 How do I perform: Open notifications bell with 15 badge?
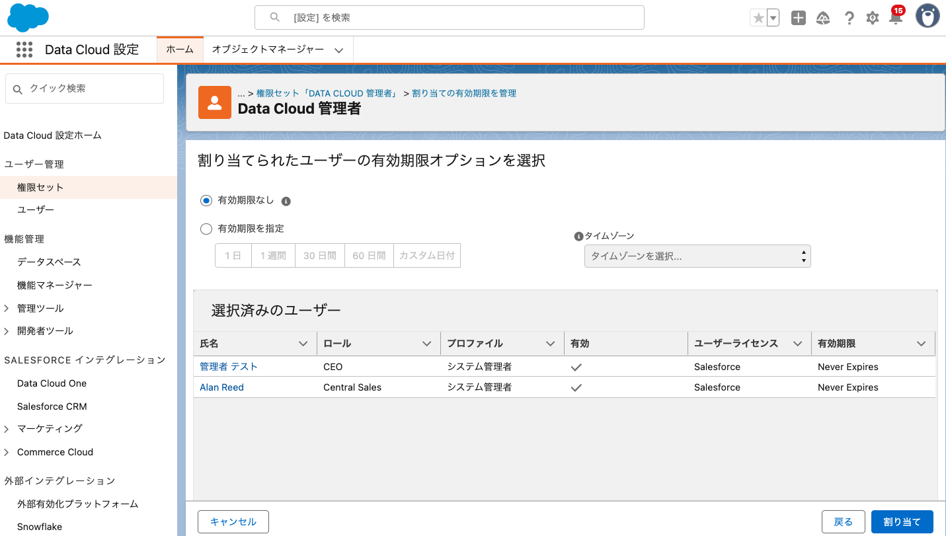coord(896,17)
